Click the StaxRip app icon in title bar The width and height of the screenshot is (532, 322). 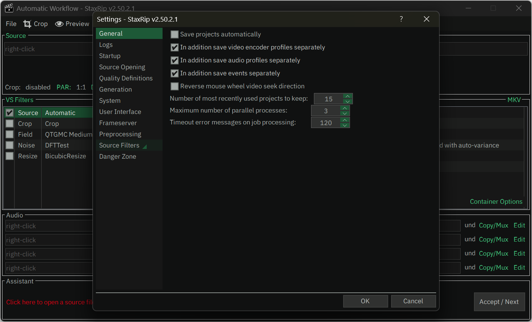pos(9,8)
